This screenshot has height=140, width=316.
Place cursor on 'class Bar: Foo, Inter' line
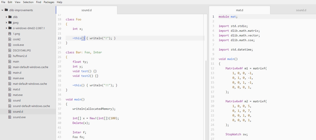pos(84,52)
